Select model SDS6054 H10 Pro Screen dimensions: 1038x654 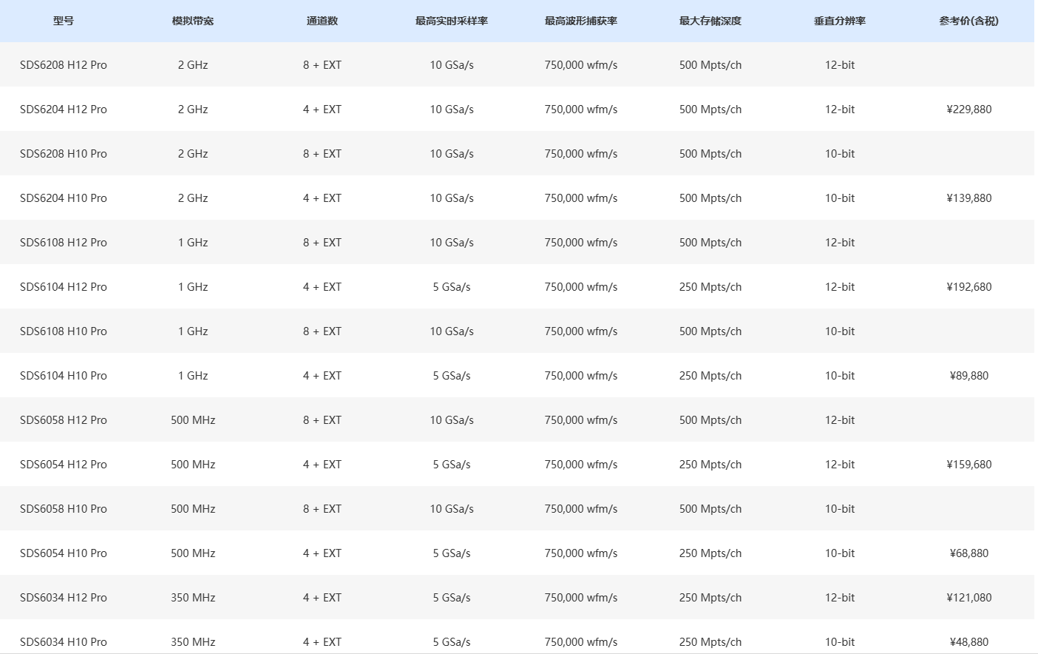pyautogui.click(x=64, y=553)
